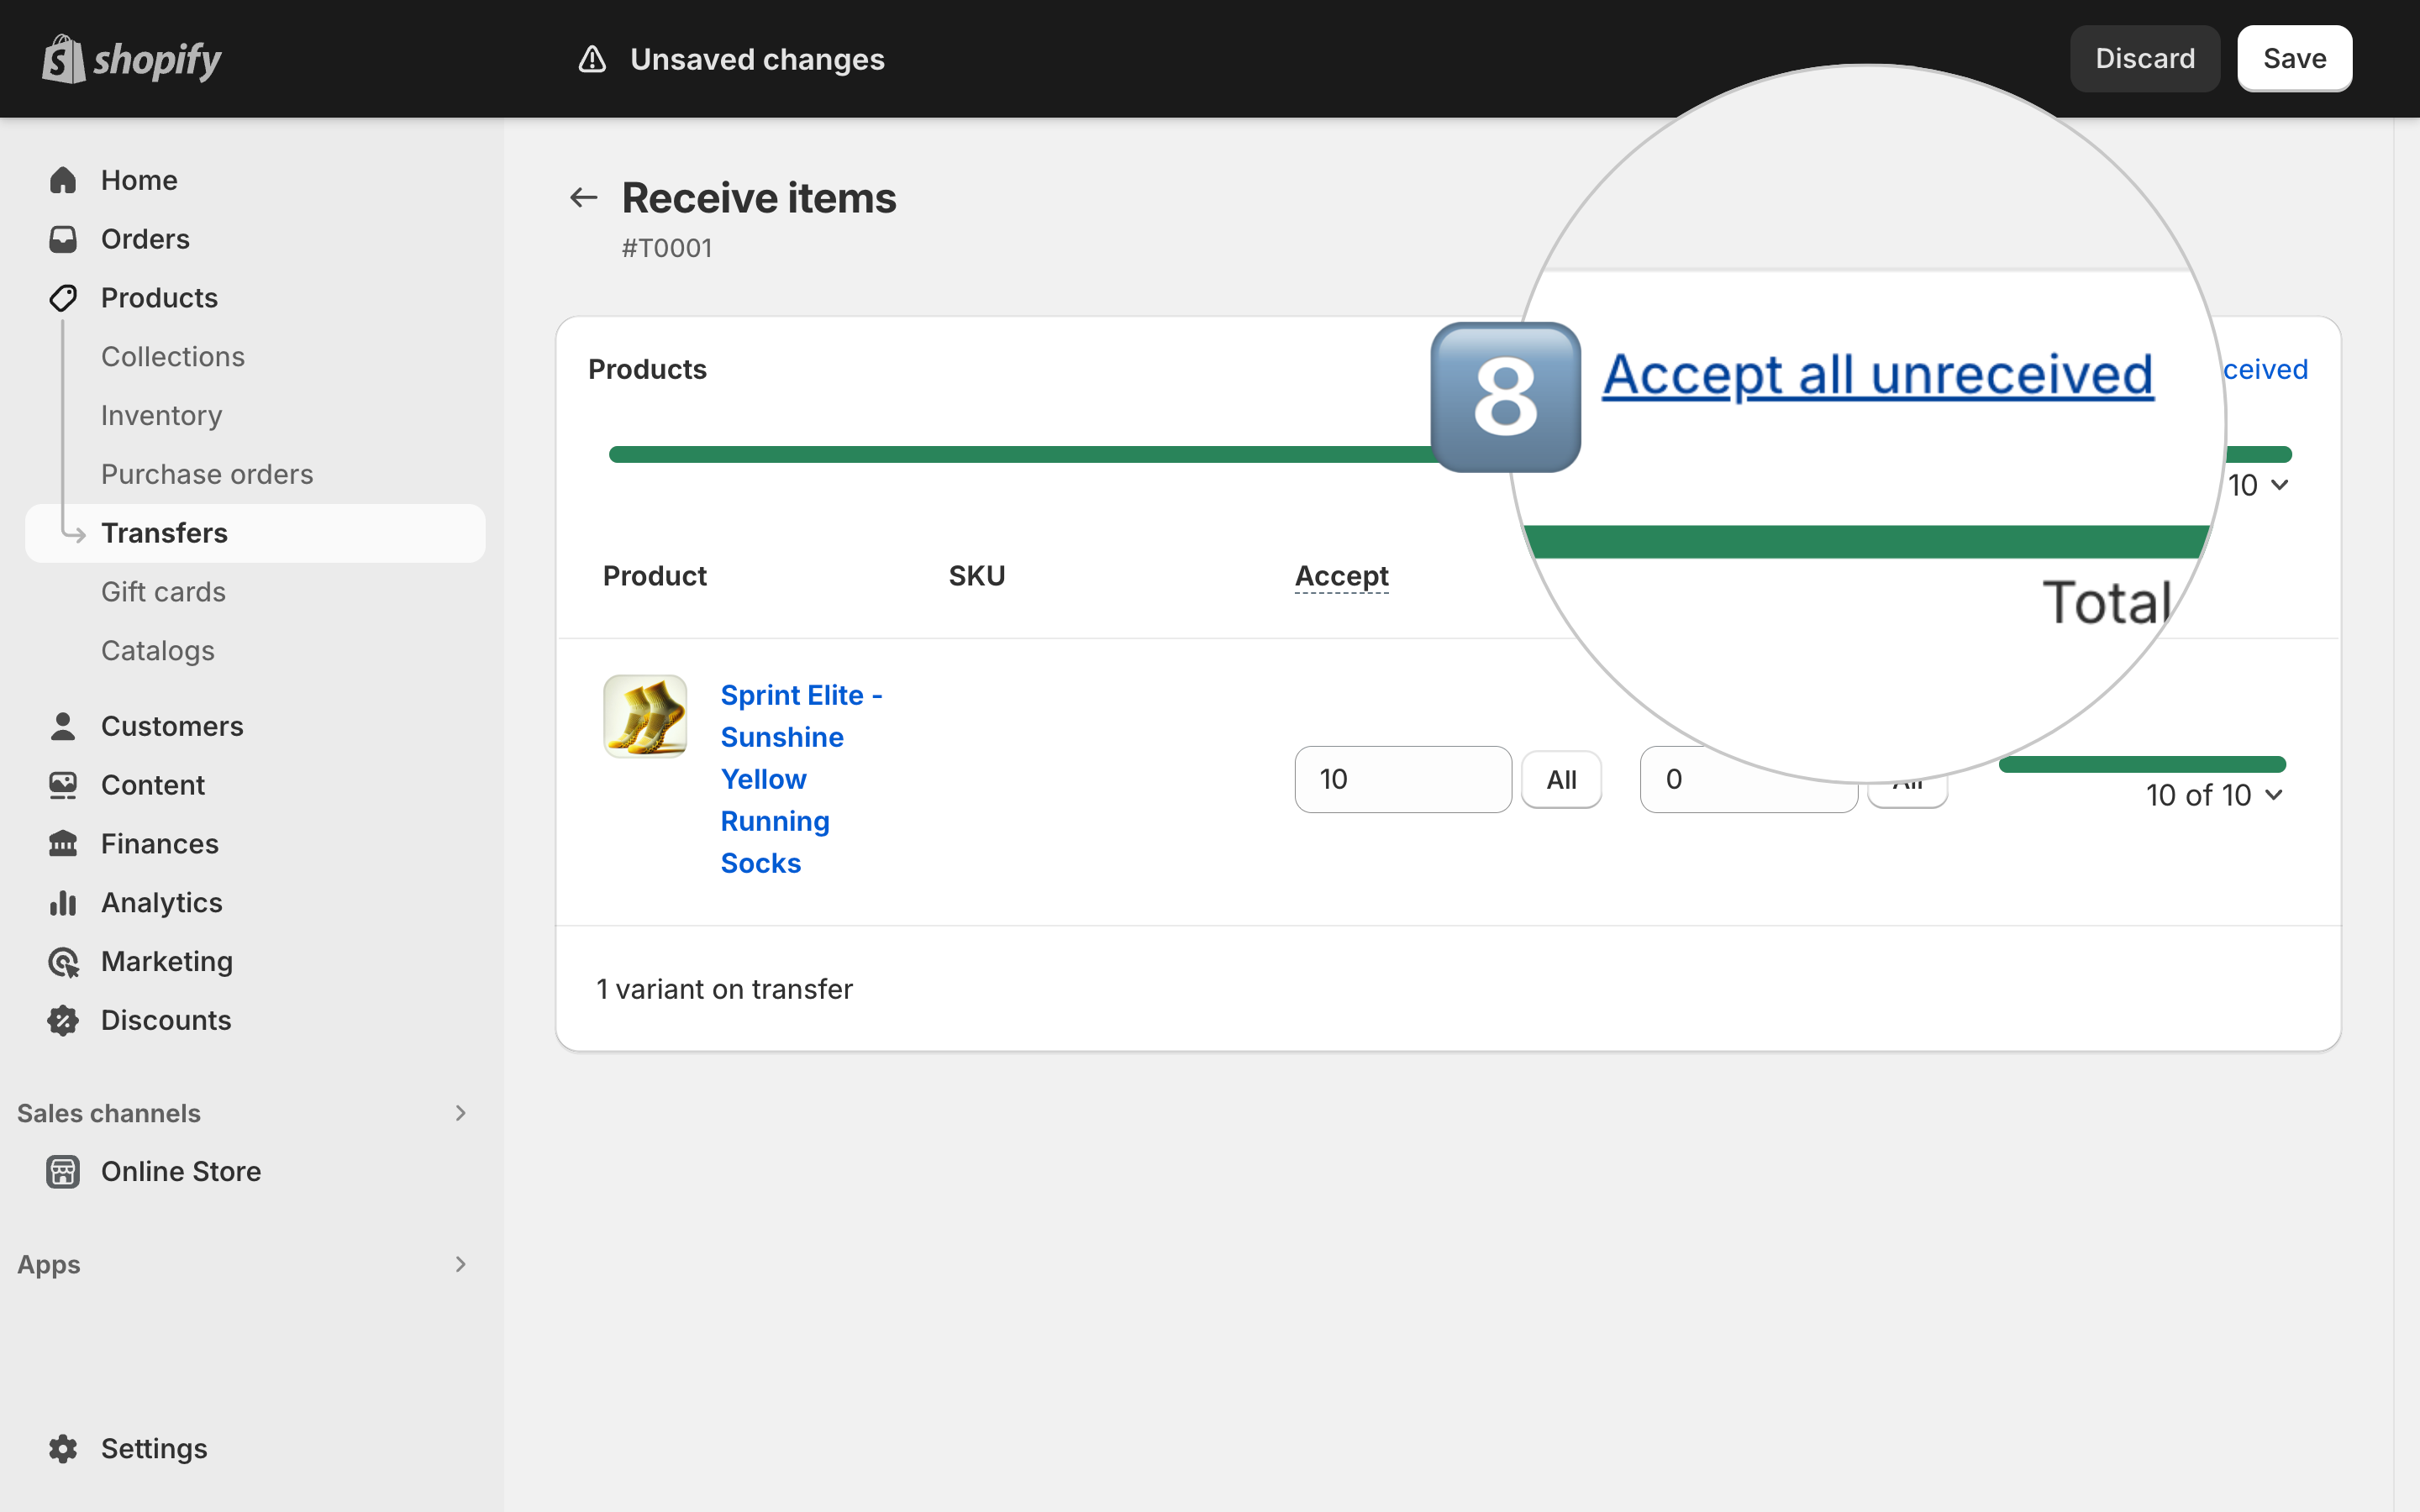This screenshot has width=2420, height=1512.
Task: Discard the unsaved changes
Action: (2145, 59)
